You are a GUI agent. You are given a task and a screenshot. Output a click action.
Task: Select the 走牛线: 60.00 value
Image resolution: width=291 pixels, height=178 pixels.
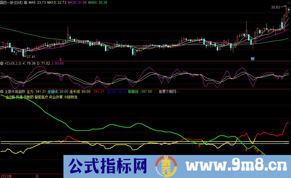pos(80,92)
